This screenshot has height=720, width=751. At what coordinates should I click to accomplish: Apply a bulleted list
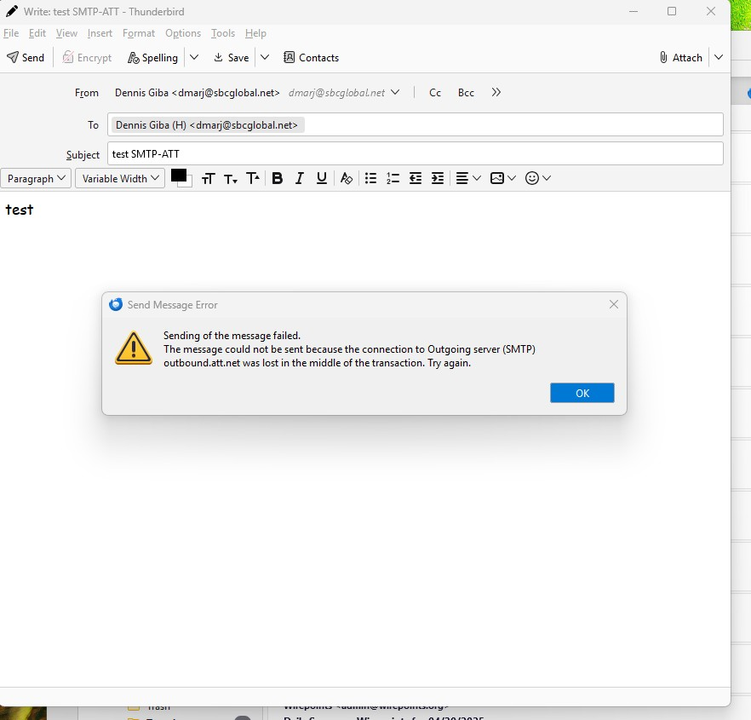click(370, 178)
